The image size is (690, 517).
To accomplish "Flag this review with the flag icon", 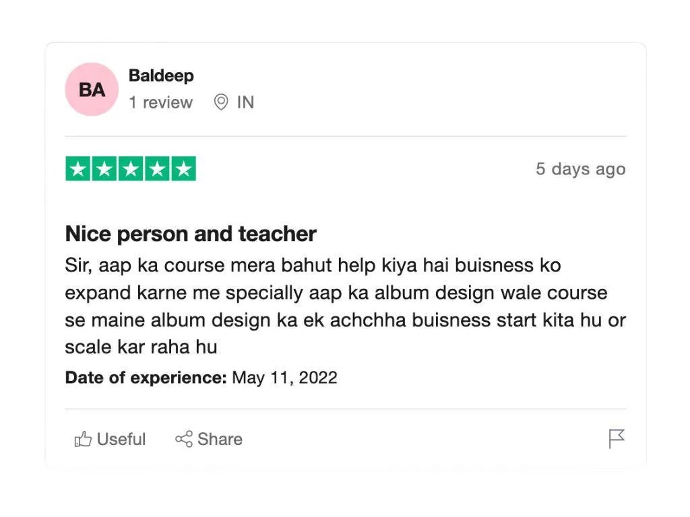I will [617, 439].
